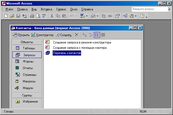Click 'Создание запроса с помощью мастера'
Viewport: 173px width, 115px height.
80,48
